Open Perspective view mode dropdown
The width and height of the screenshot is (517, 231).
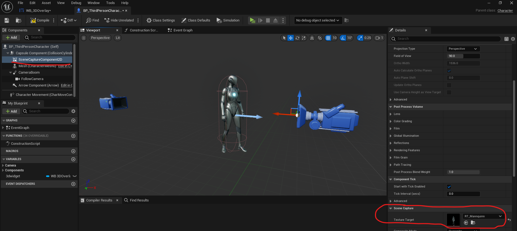point(100,38)
